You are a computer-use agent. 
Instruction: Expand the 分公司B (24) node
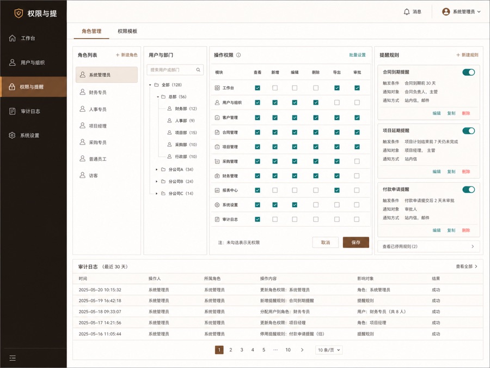(x=157, y=182)
